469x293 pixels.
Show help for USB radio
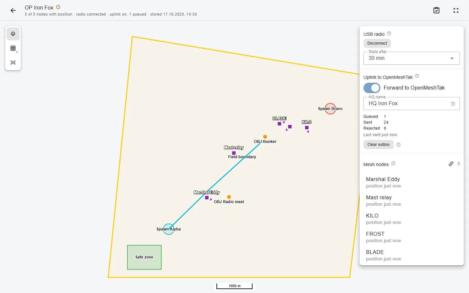[x=389, y=34]
